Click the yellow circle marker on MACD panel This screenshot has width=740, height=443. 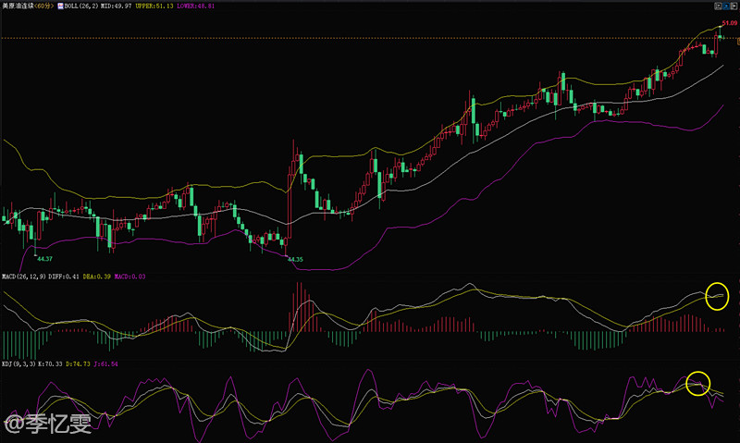717,296
